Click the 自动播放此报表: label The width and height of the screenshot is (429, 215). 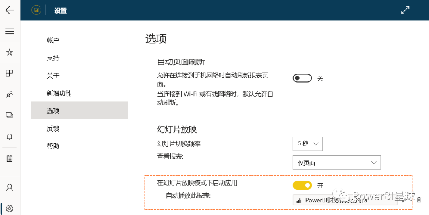[188, 196]
